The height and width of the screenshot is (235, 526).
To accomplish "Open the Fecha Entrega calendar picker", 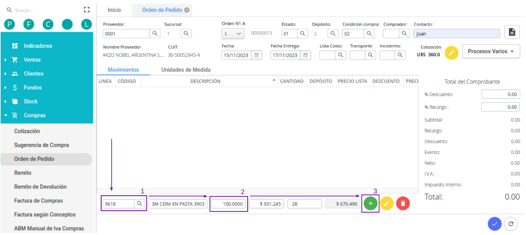I will [x=305, y=55].
